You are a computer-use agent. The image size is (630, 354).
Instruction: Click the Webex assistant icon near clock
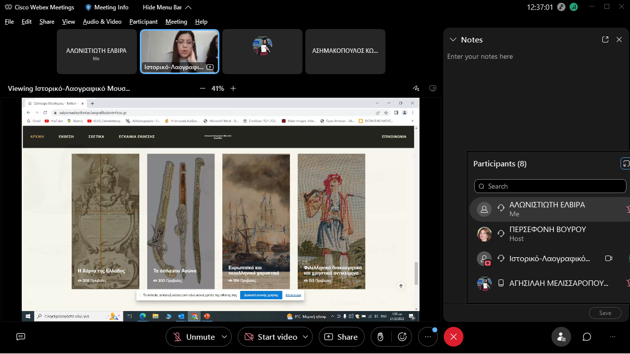pyautogui.click(x=561, y=7)
